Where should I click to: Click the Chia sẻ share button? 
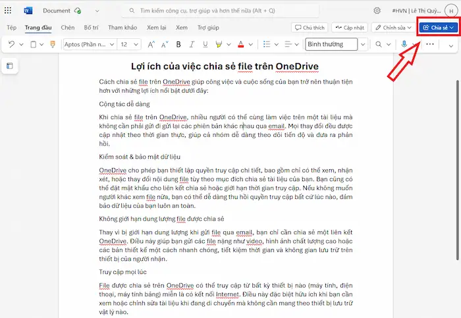tap(438, 28)
